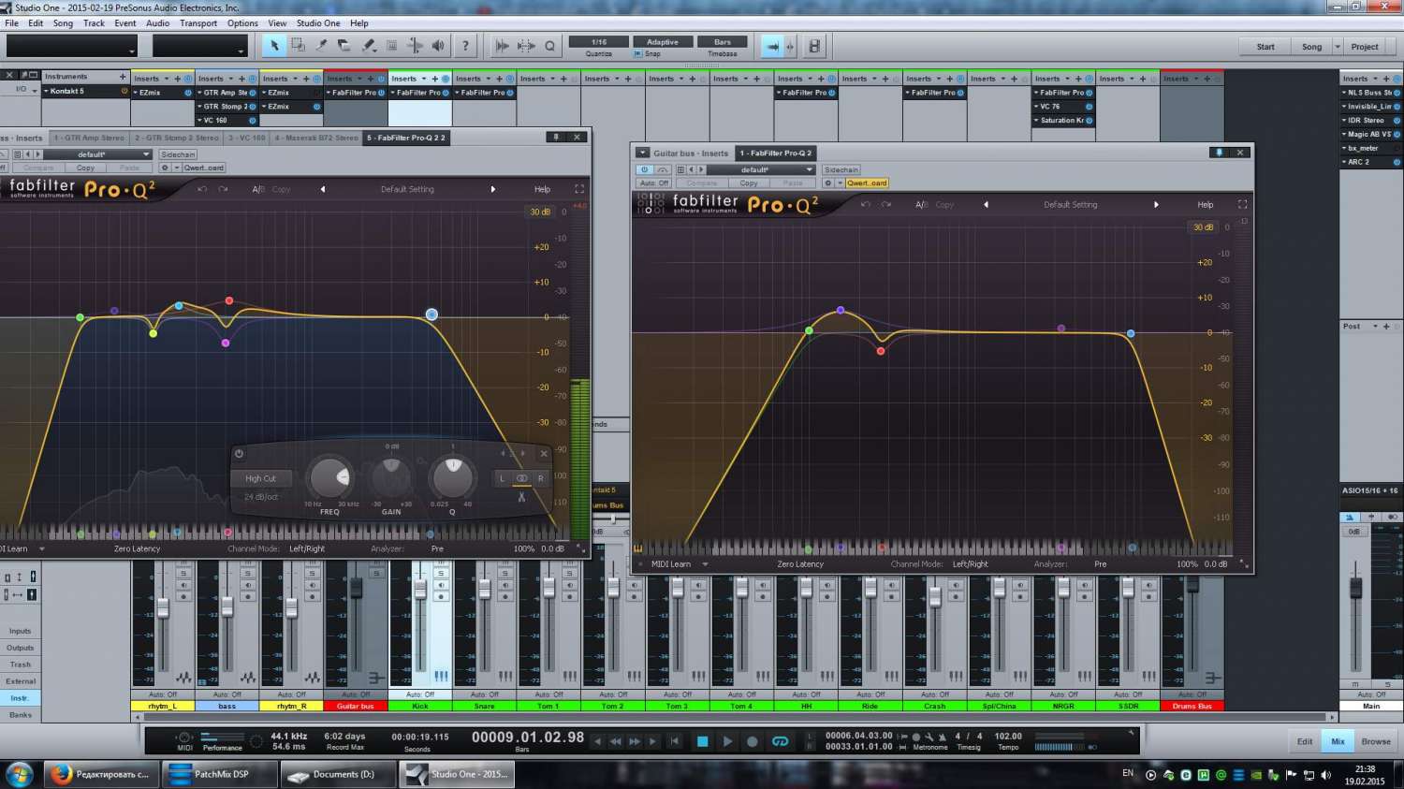The height and width of the screenshot is (789, 1404).
Task: Open the 24 dB/oct slope dropdown
Action: click(x=261, y=497)
